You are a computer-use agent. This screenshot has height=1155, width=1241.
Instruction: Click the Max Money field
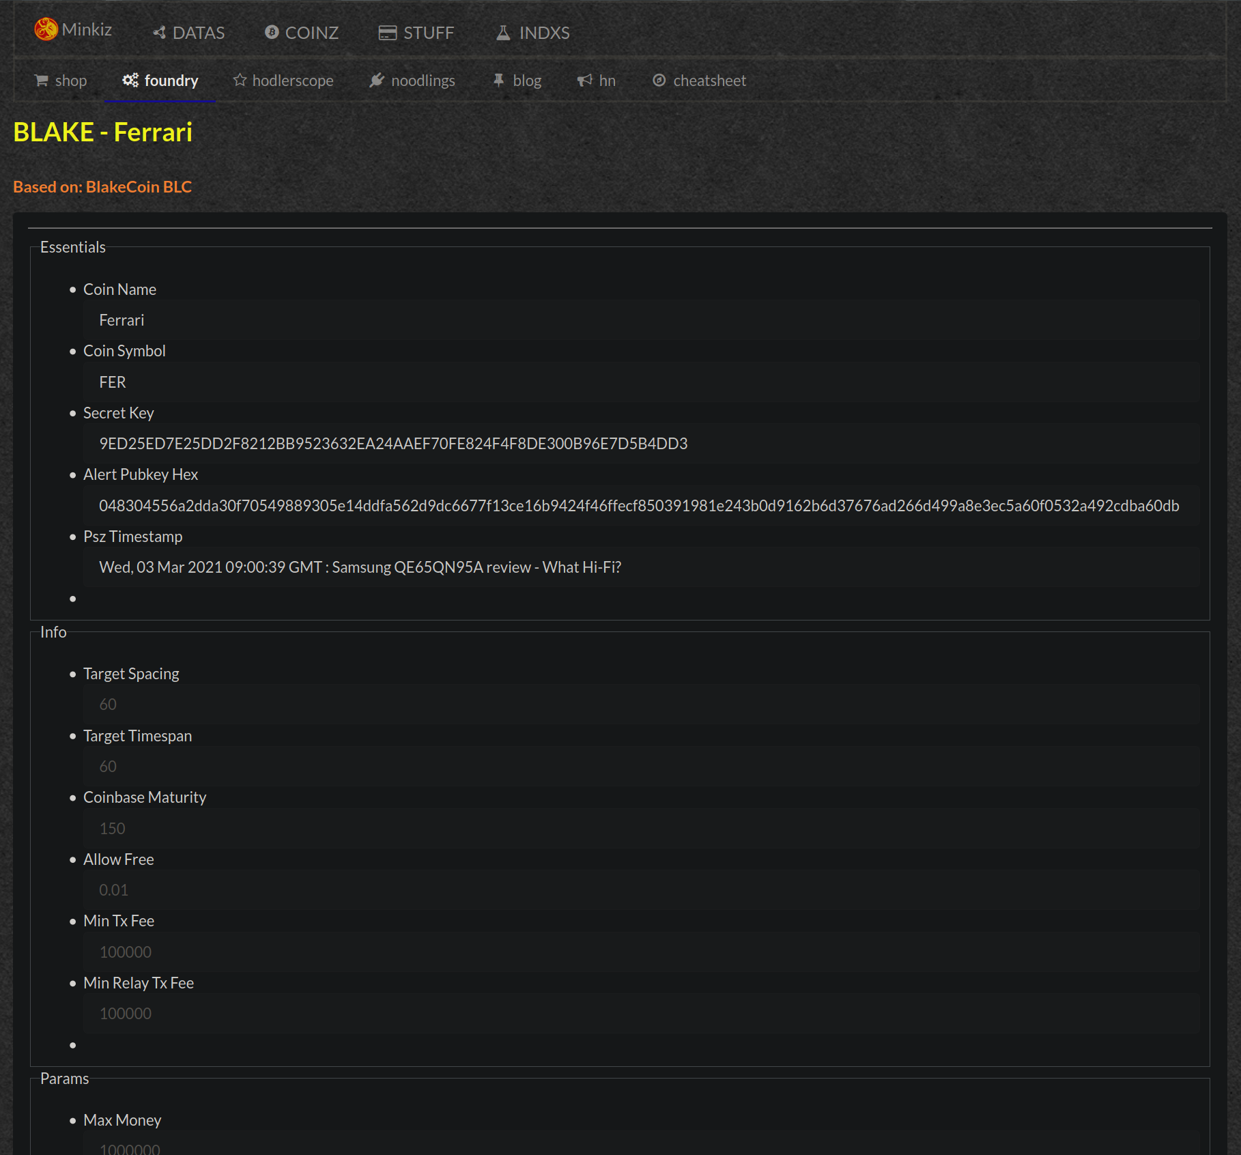point(641,1144)
